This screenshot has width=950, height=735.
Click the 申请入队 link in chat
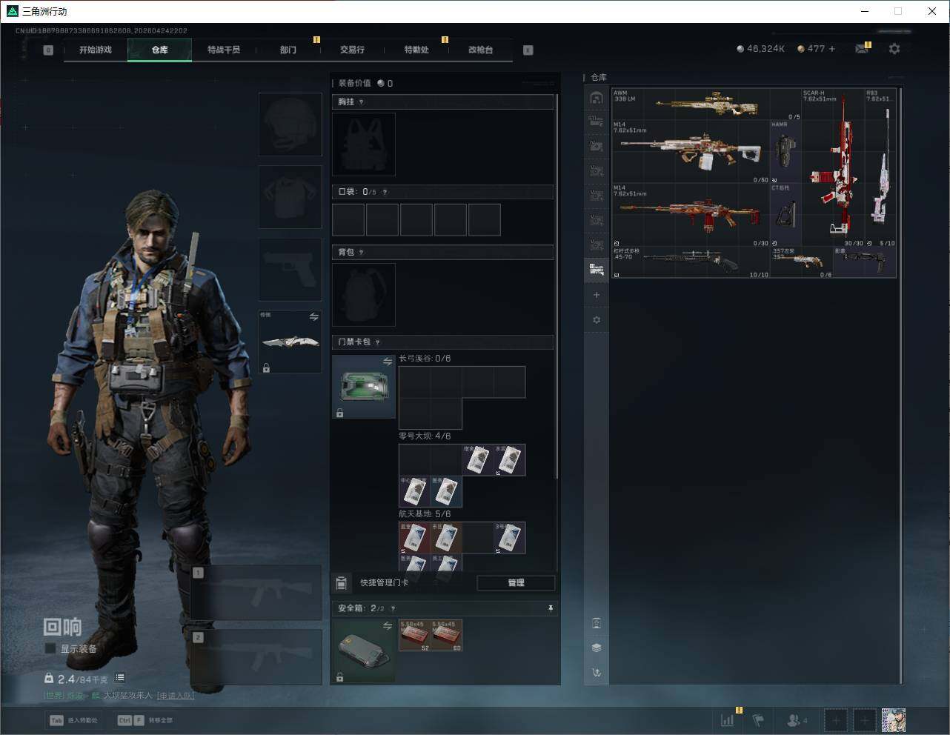[176, 696]
